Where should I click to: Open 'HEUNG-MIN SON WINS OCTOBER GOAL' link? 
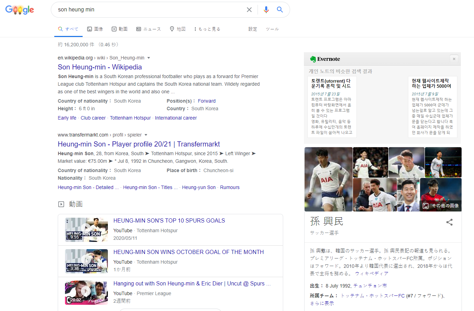pyautogui.click(x=188, y=252)
